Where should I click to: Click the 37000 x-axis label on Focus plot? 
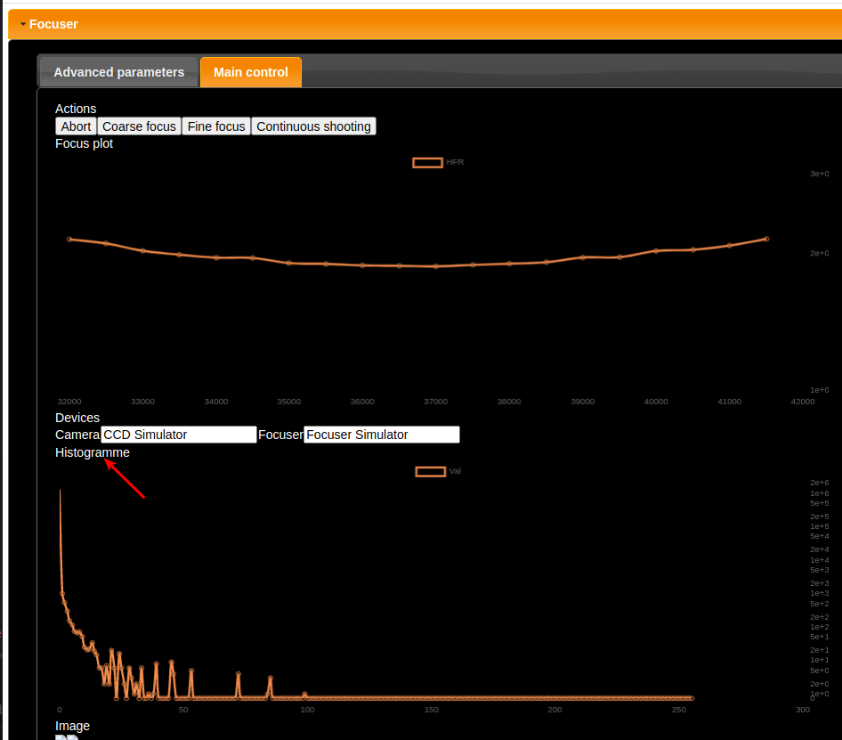point(435,402)
